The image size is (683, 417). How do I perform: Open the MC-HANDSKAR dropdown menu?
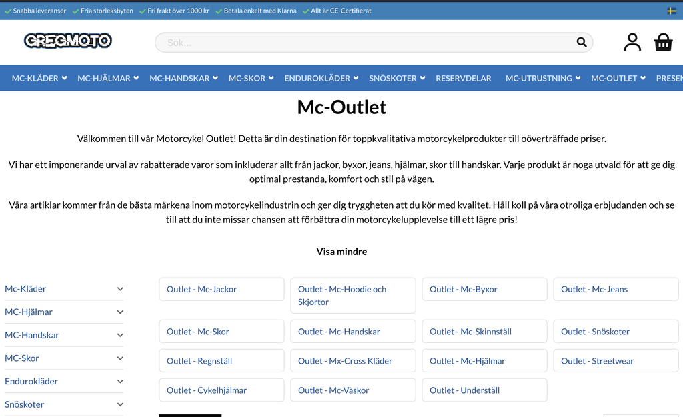tap(183, 78)
